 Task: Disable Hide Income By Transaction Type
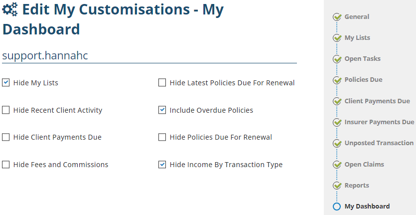coord(162,165)
